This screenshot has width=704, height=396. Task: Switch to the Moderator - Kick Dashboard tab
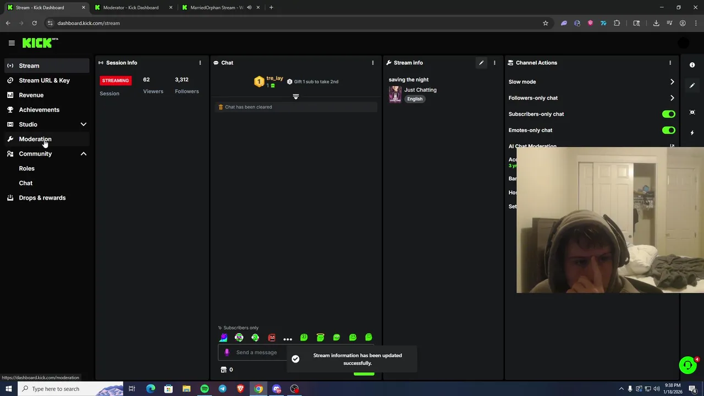coord(131,8)
